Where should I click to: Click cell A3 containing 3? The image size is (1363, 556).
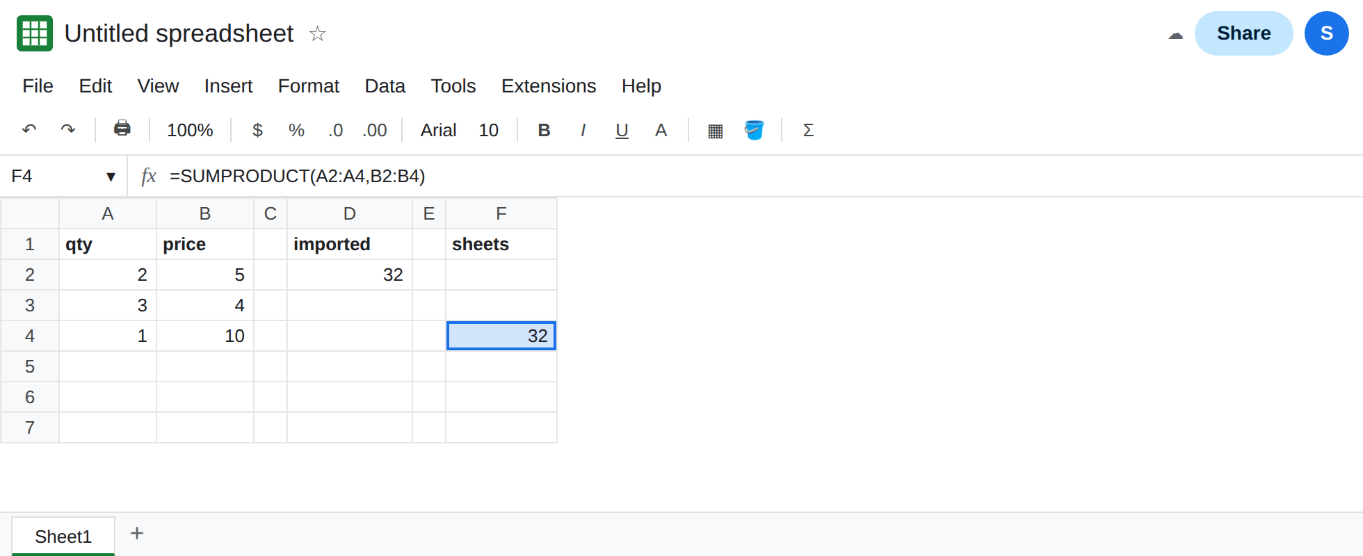click(108, 305)
